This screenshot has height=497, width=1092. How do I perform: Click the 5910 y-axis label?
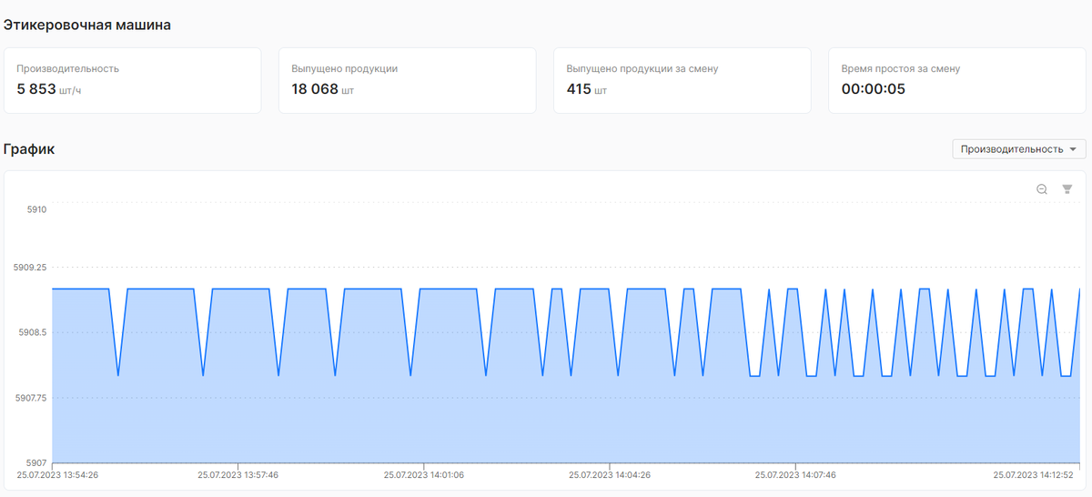click(37, 209)
